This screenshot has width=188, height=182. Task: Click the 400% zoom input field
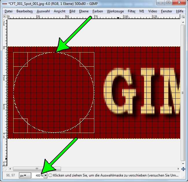point(38,176)
